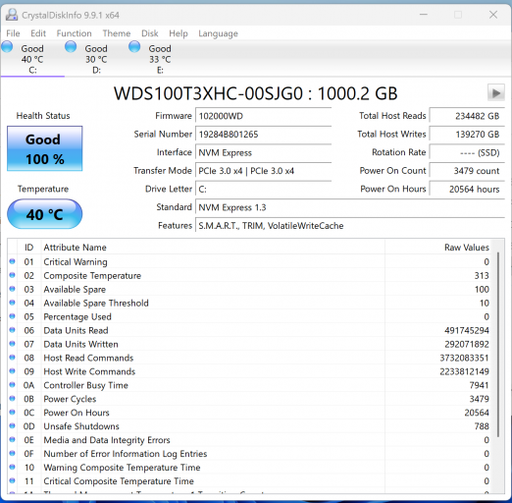Click the Features field S.M.A.R.T., TRIM
Screen dimensions: 512x503
(350, 226)
